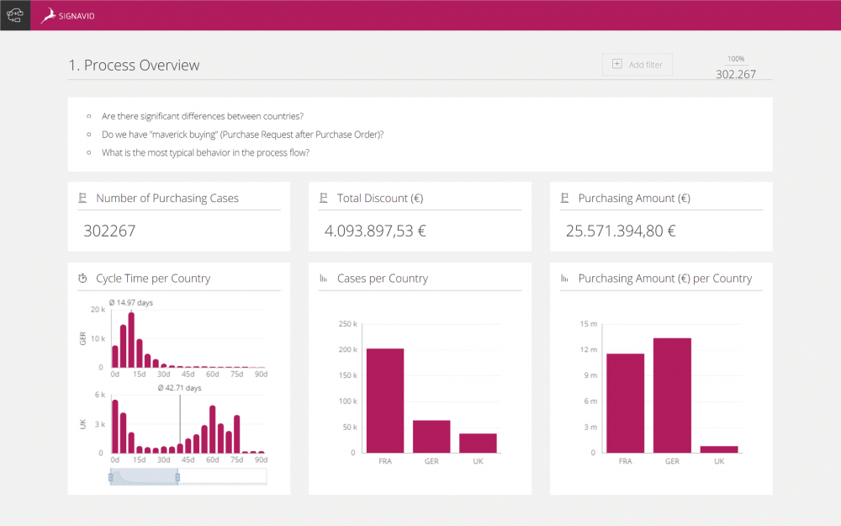Select the FRA bar in Purchasing Amount chart
Viewport: 841px width, 526px height.
pos(625,403)
